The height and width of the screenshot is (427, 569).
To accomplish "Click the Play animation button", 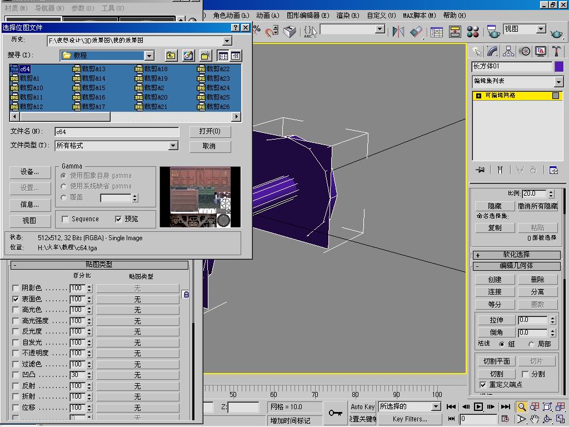I will [x=478, y=407].
